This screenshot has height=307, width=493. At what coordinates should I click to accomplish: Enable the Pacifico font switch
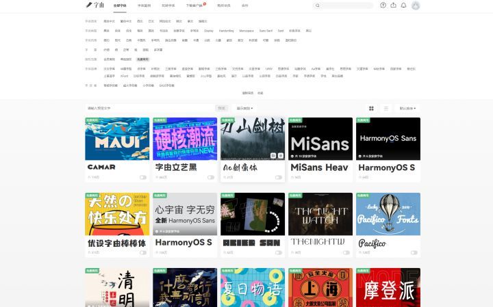click(x=414, y=253)
